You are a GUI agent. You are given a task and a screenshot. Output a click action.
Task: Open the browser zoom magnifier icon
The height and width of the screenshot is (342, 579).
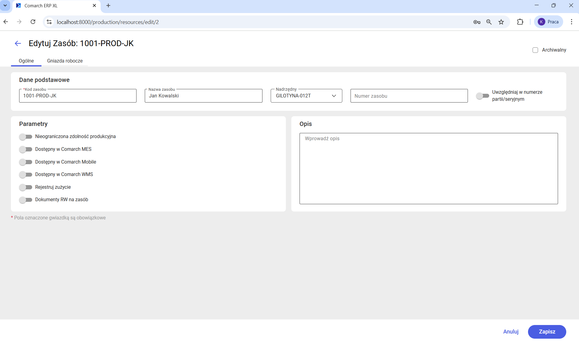(489, 22)
